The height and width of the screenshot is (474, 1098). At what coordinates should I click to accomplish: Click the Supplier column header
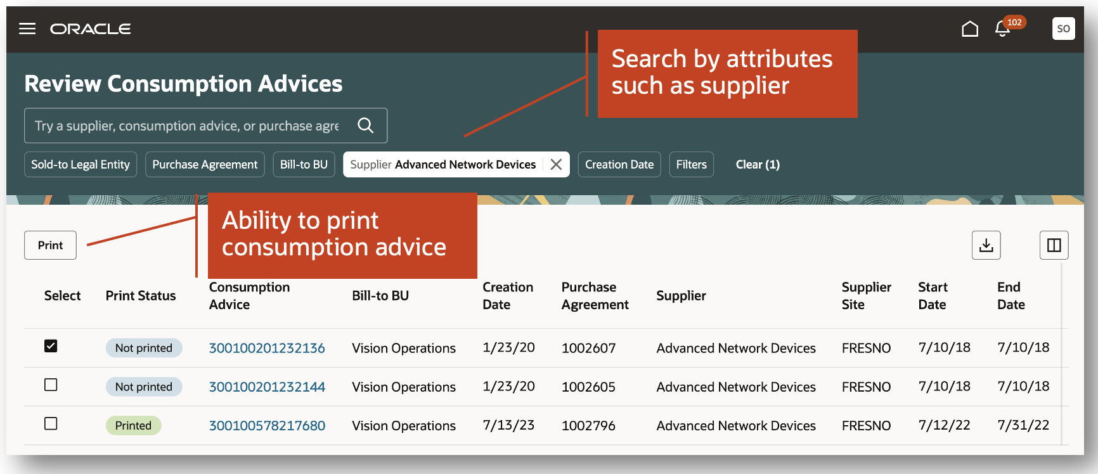[681, 295]
